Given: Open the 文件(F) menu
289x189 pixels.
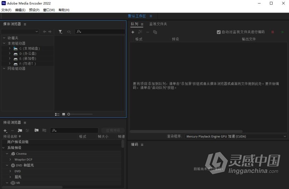Looking at the screenshot, I should (6, 10).
